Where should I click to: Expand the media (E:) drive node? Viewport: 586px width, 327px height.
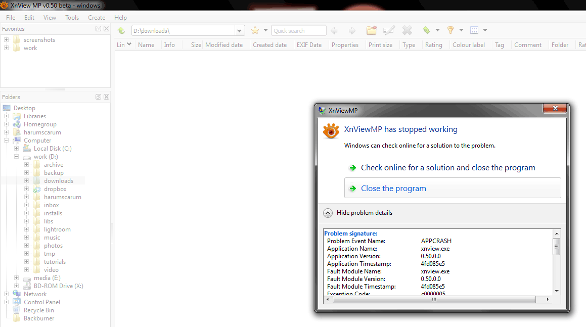(x=17, y=277)
